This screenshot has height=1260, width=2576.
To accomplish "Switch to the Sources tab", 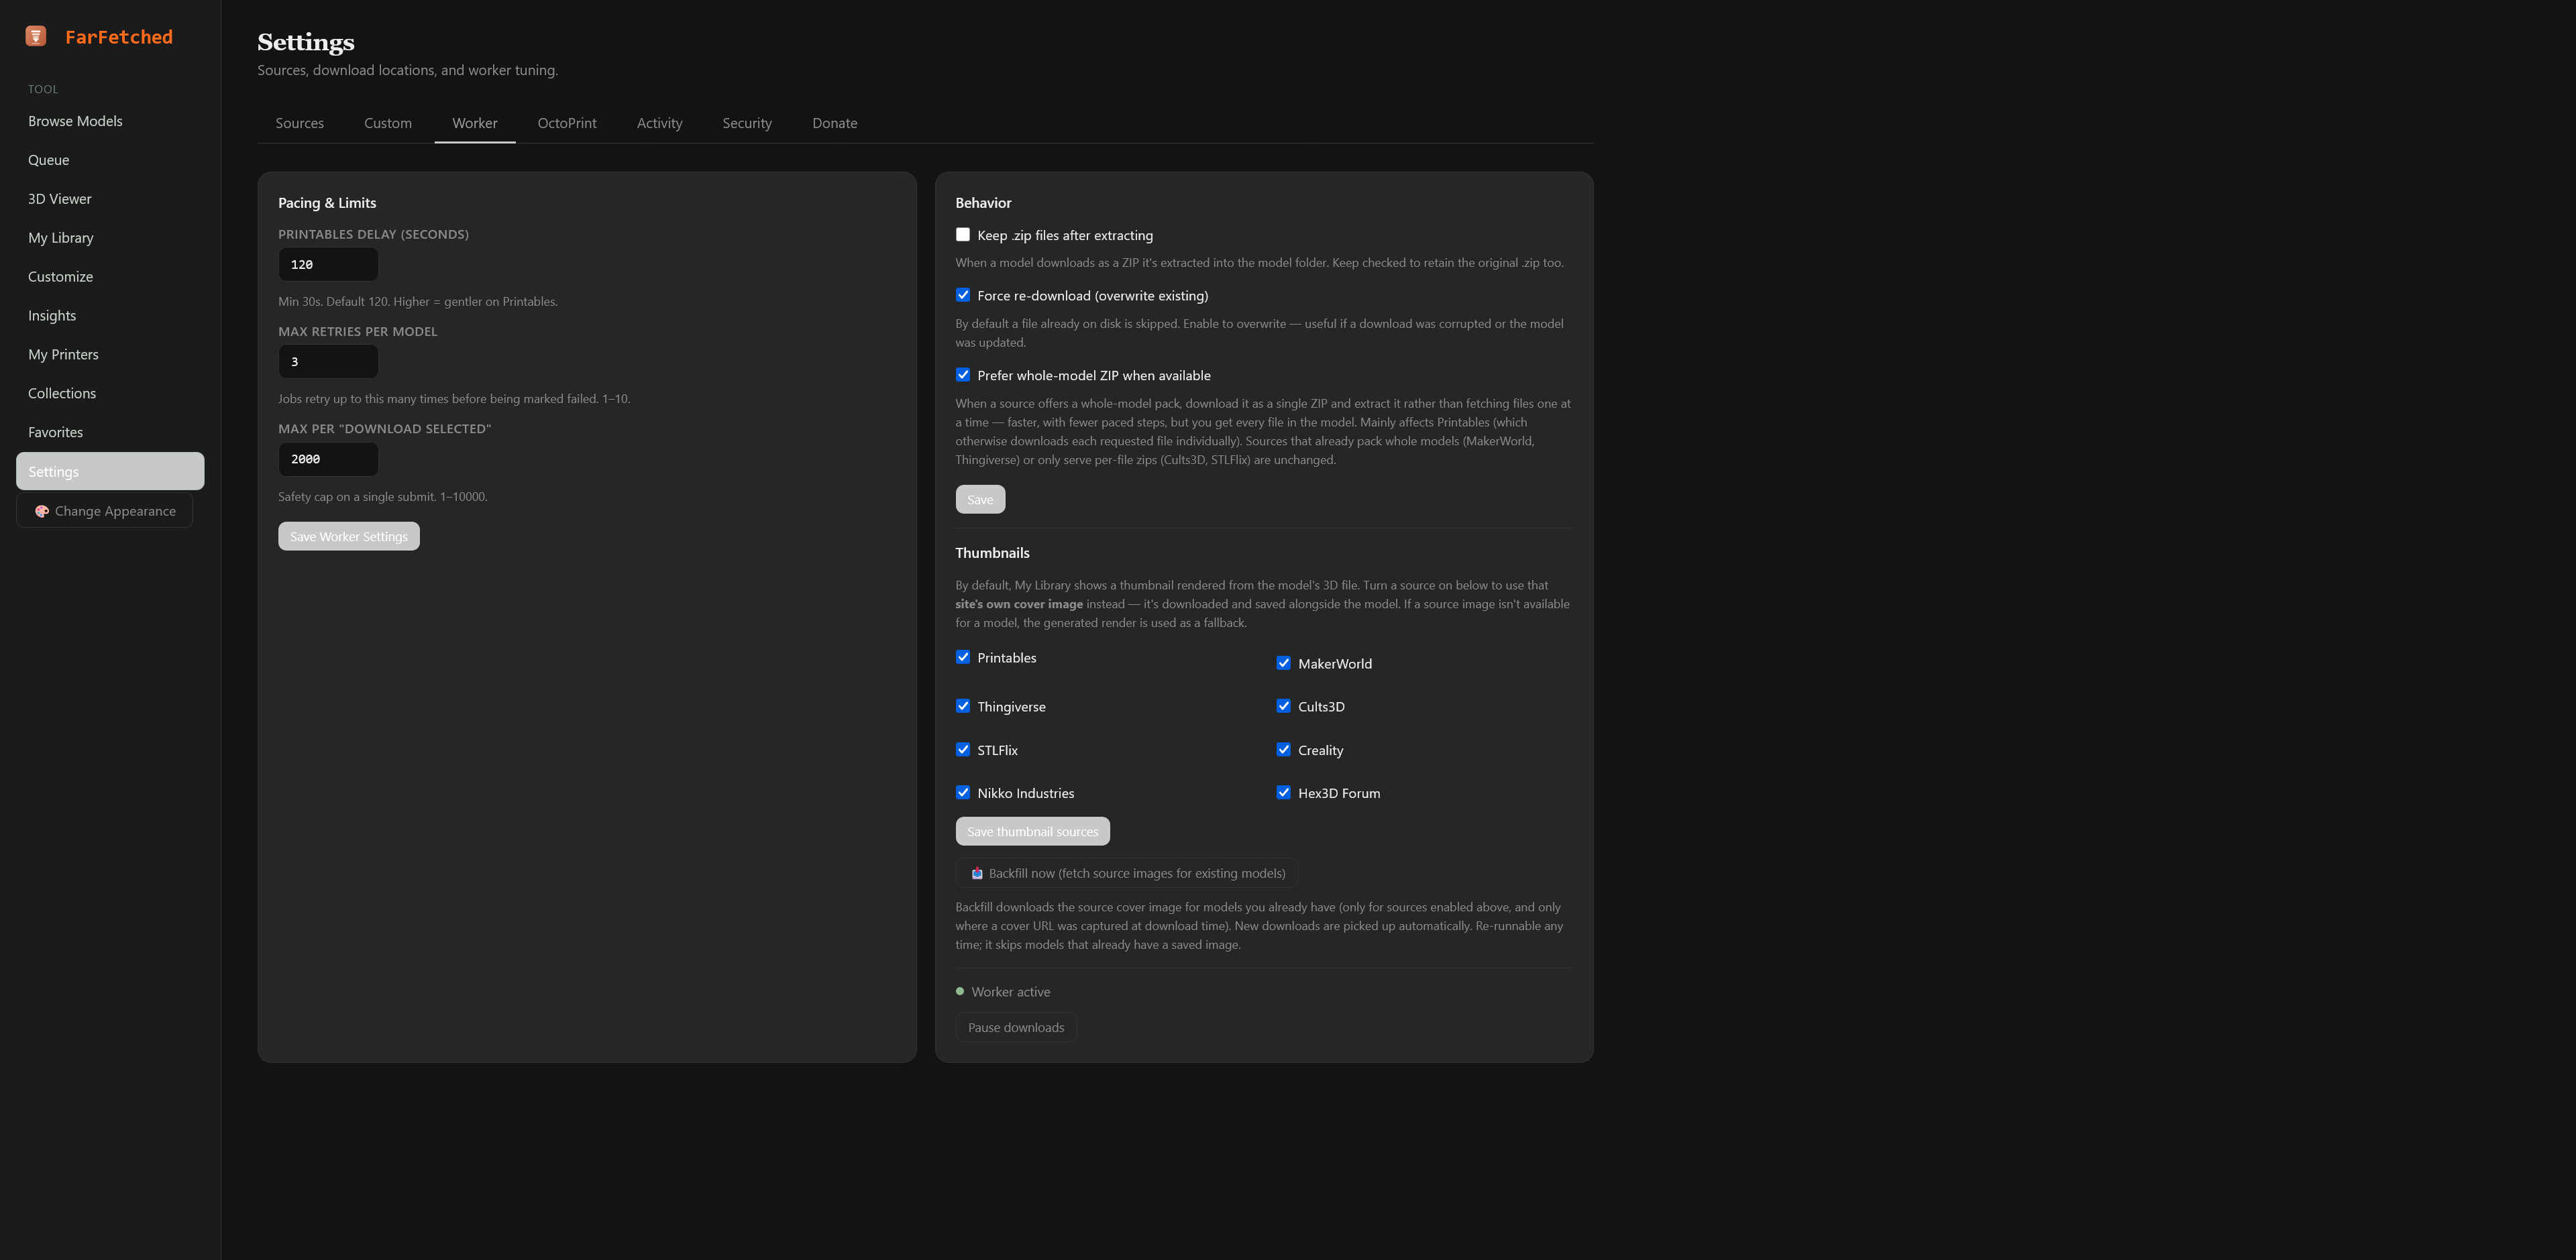I will (299, 123).
